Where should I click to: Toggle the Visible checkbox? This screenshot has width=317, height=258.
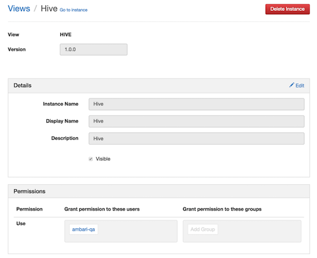point(90,159)
